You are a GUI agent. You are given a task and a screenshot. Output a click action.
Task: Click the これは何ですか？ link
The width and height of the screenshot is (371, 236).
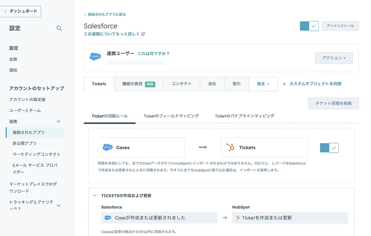(154, 54)
